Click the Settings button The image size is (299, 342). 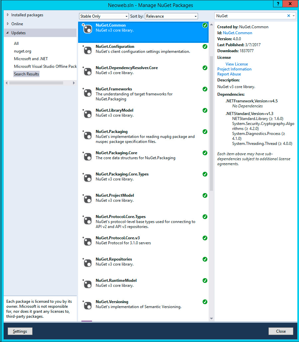(20, 331)
